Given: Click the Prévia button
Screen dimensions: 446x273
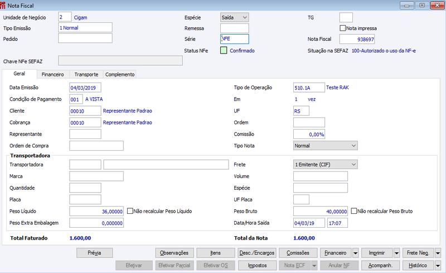Looking at the screenshot, I should 94,253.
